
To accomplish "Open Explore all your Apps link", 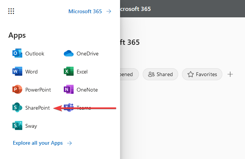I will point(38,143).
